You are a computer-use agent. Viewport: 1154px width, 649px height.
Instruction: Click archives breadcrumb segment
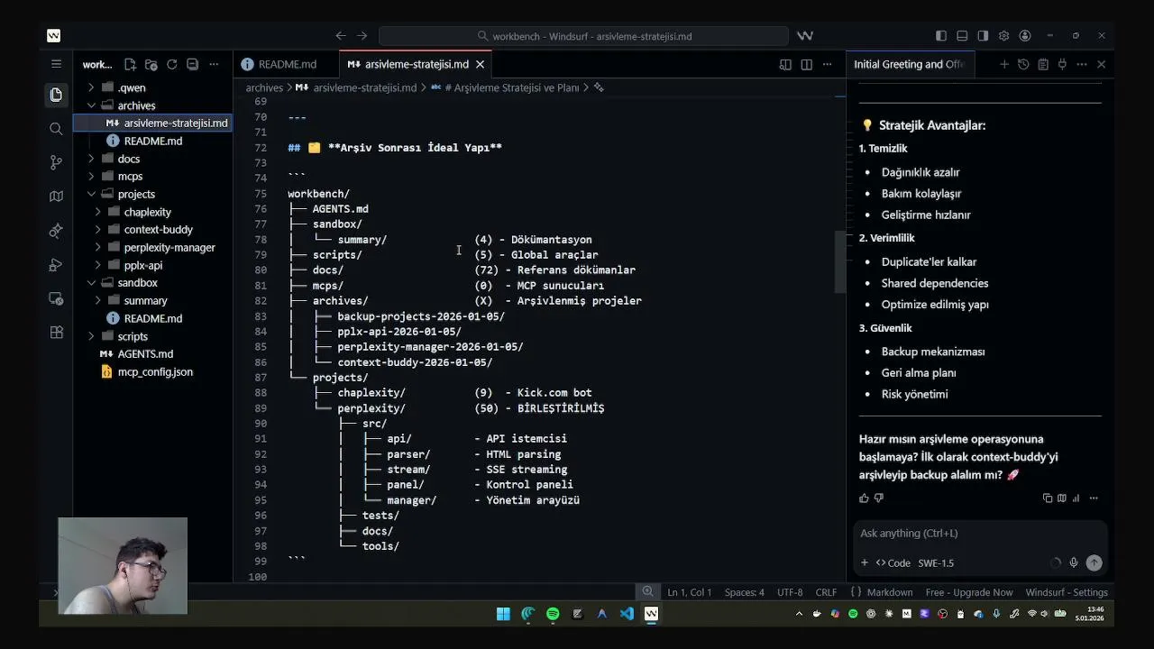(x=264, y=87)
